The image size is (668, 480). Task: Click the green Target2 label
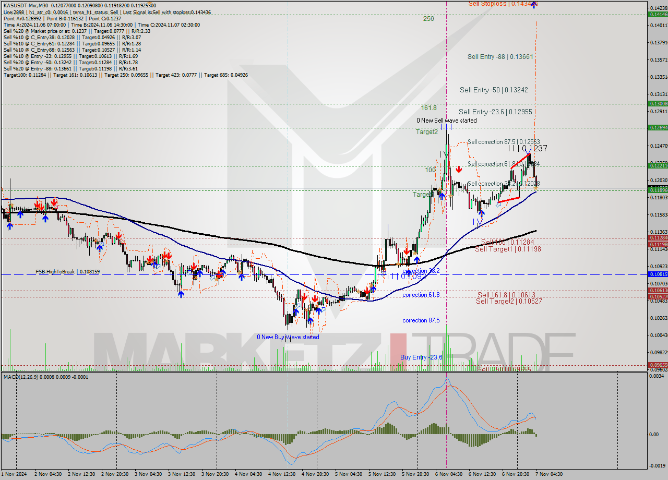pyautogui.click(x=427, y=132)
